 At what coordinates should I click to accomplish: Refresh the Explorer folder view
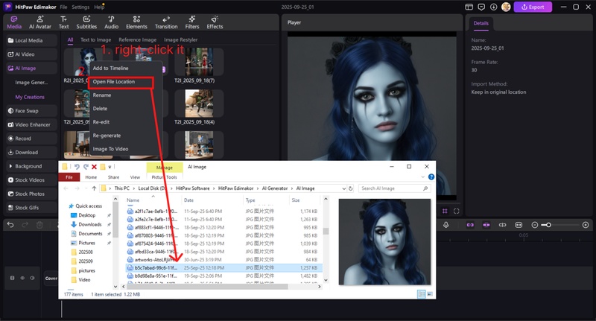[350, 188]
